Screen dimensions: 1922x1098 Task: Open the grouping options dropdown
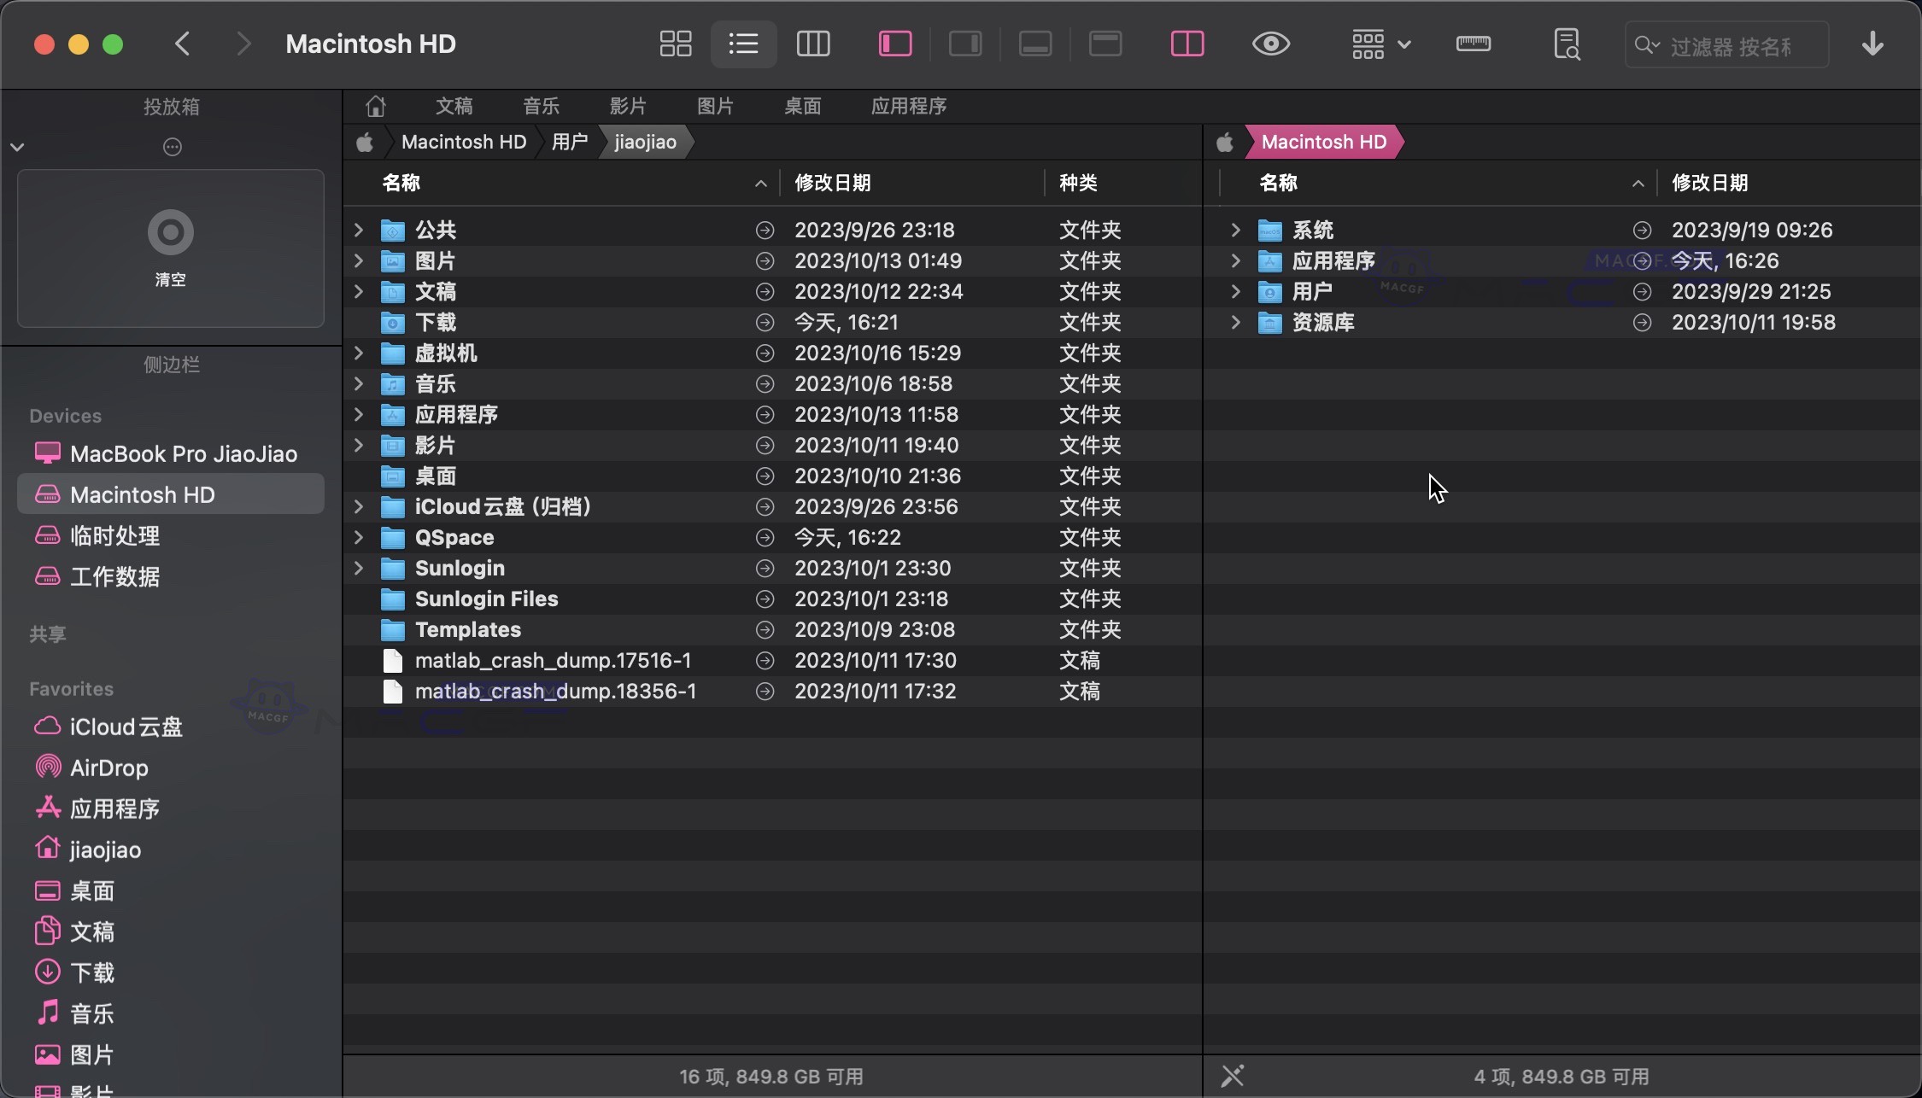click(x=1380, y=44)
